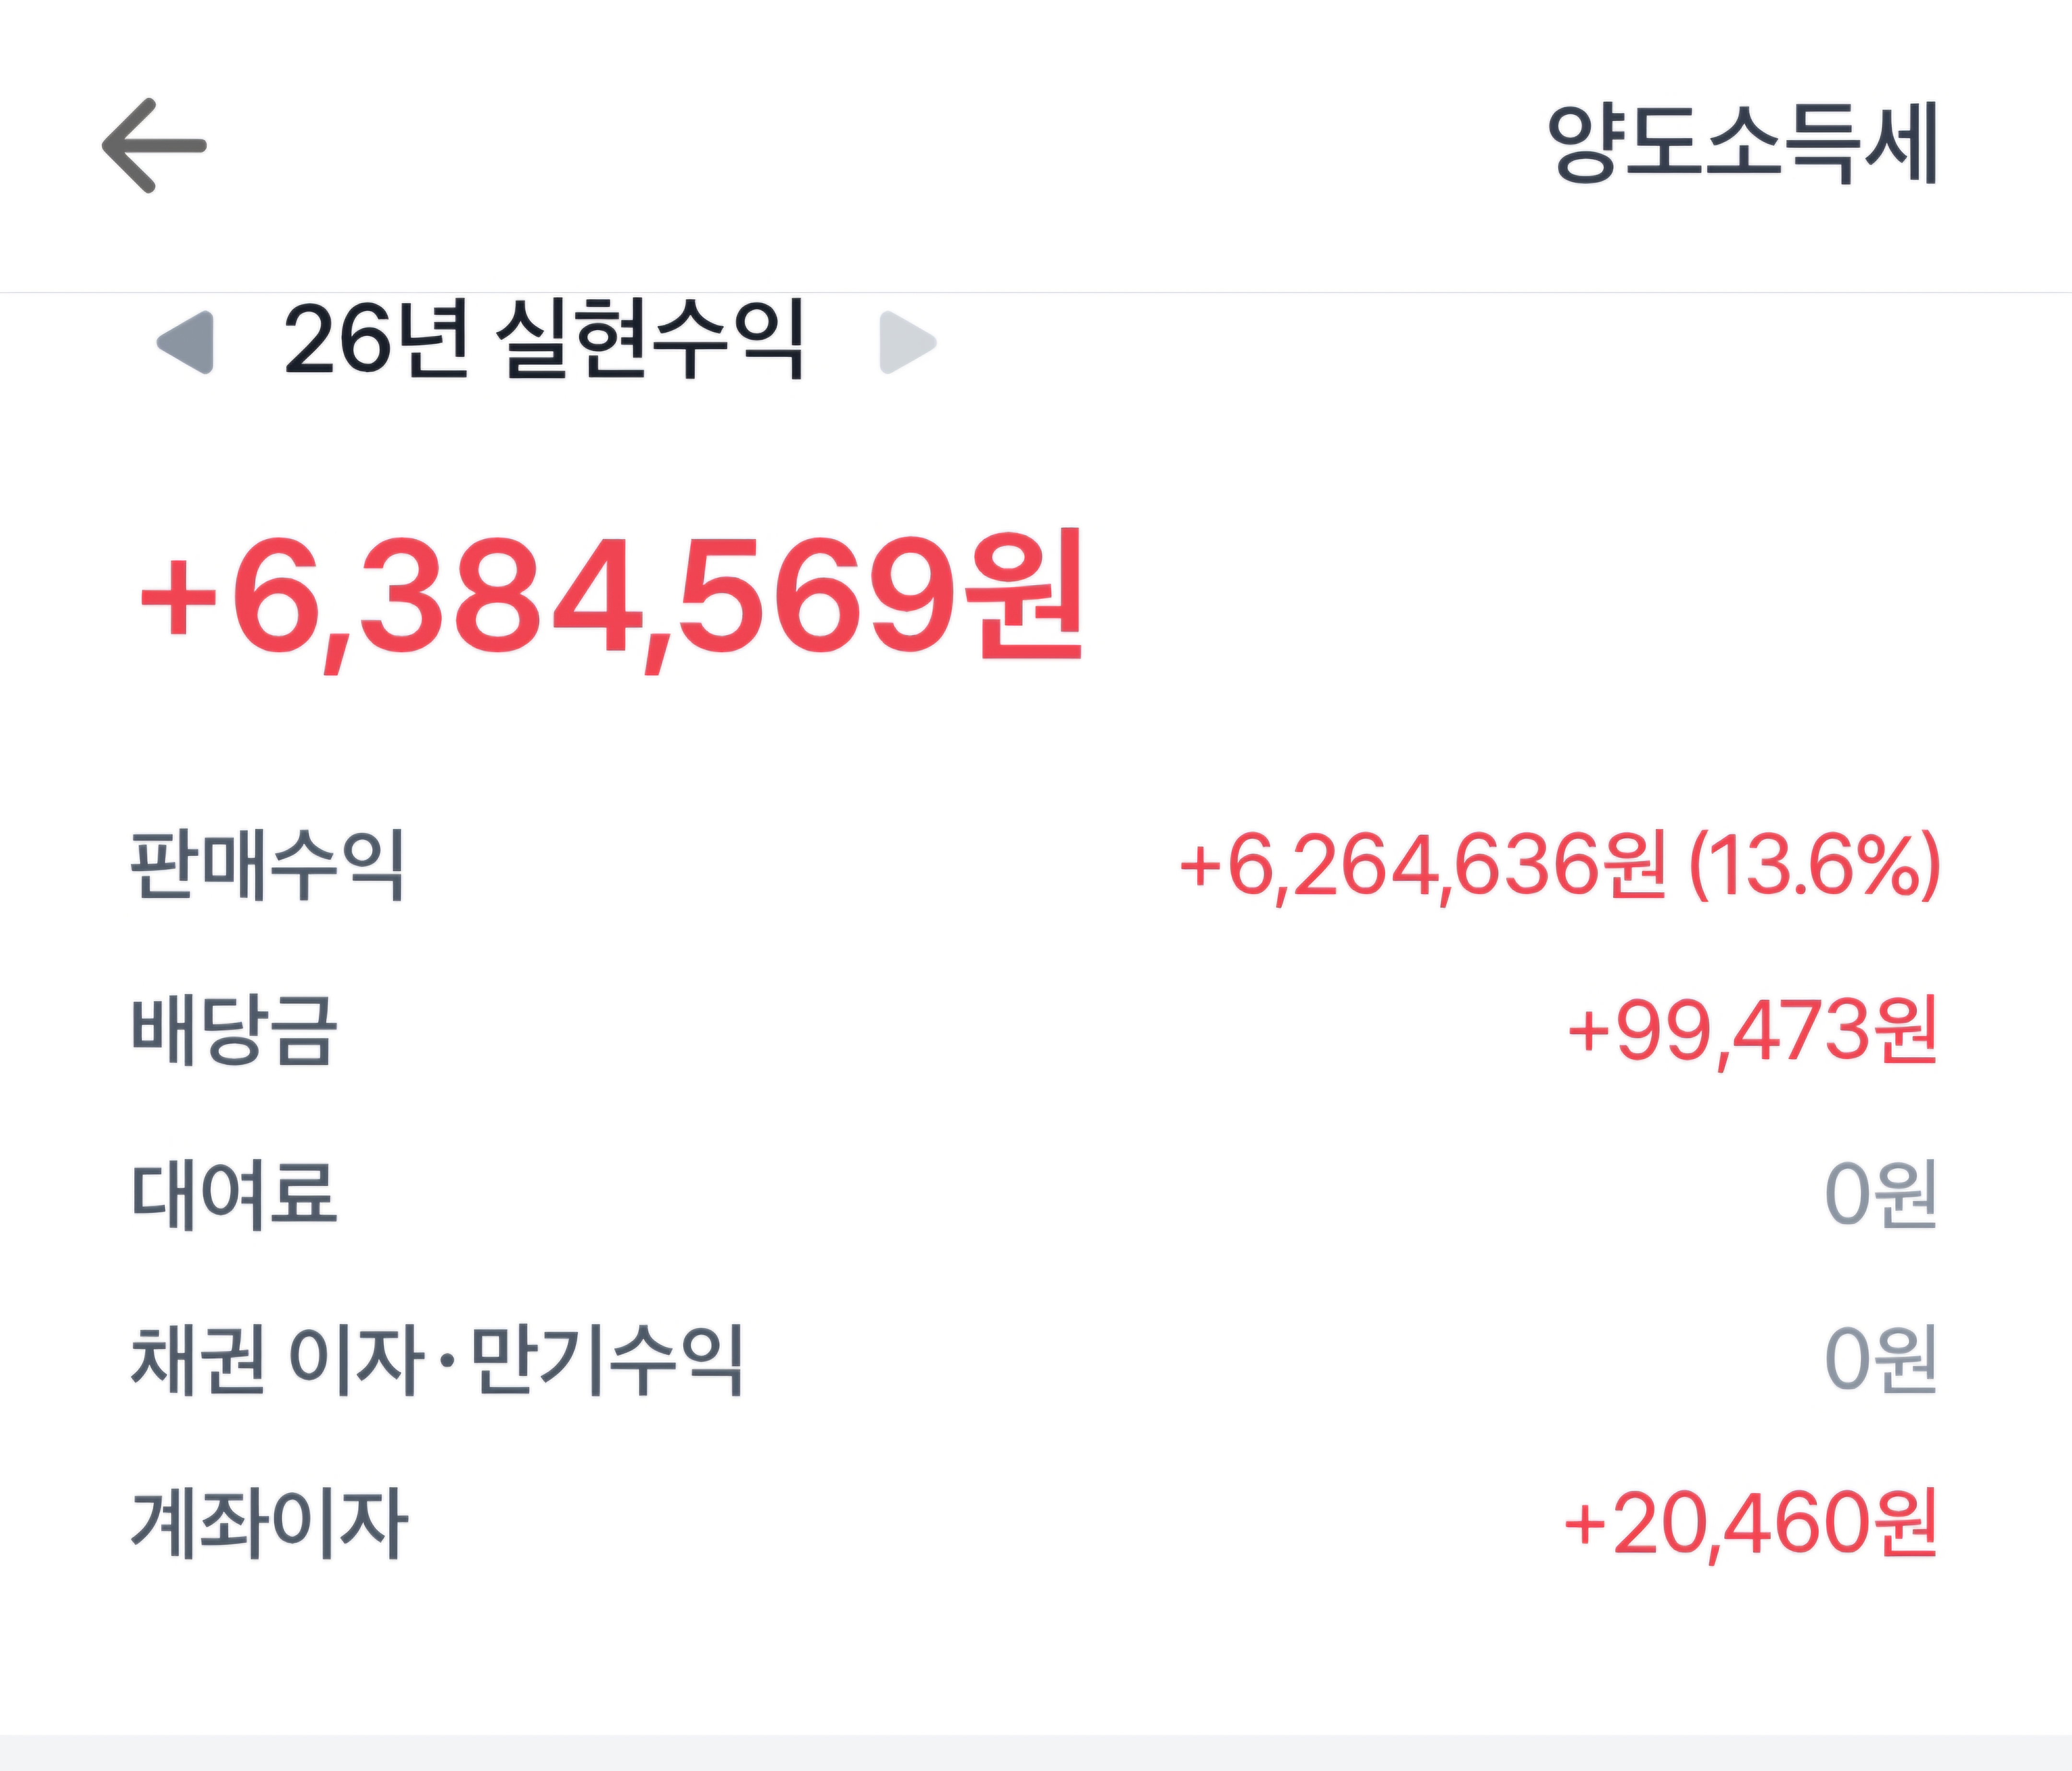Open the 채권 이자·만기수익 row
Image resolution: width=2072 pixels, height=1771 pixels.
tap(1035, 1360)
